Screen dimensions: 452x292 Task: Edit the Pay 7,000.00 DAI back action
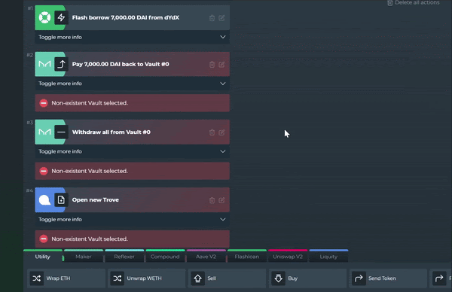[x=221, y=65]
